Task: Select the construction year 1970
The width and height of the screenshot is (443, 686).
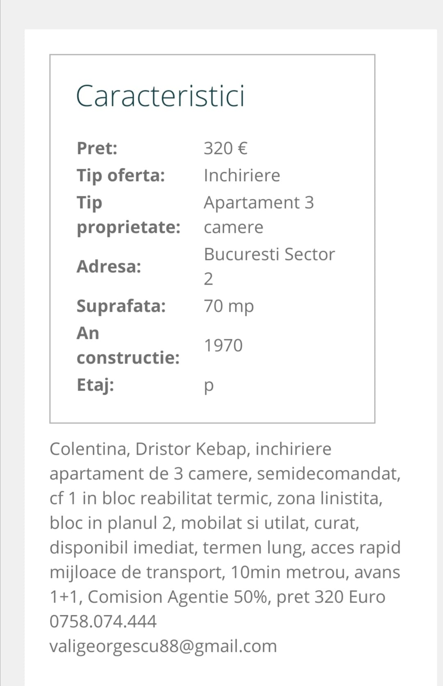Action: (224, 345)
